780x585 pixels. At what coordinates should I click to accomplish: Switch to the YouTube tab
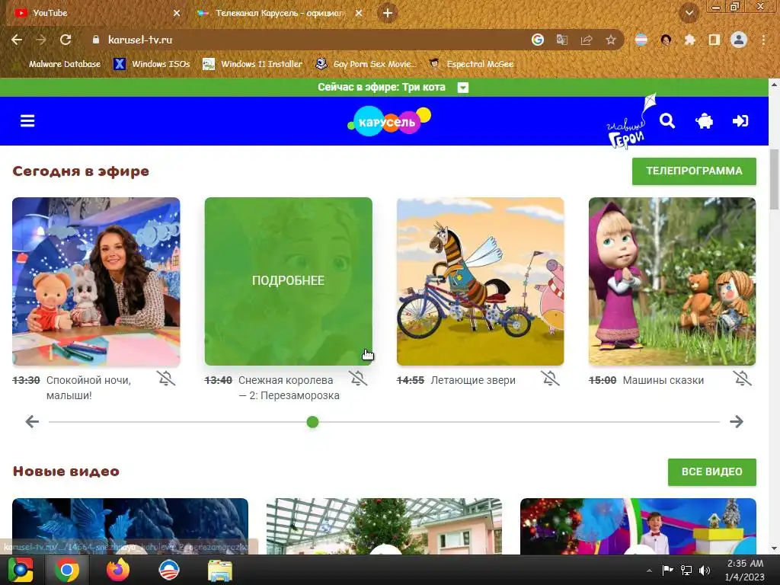pyautogui.click(x=94, y=13)
